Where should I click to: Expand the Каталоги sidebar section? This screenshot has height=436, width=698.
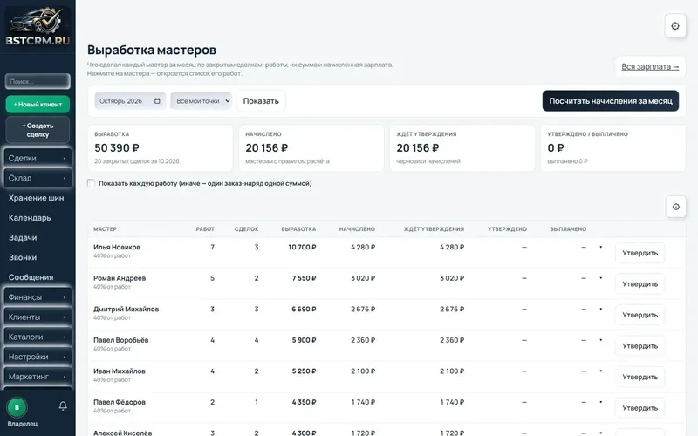pyautogui.click(x=38, y=337)
